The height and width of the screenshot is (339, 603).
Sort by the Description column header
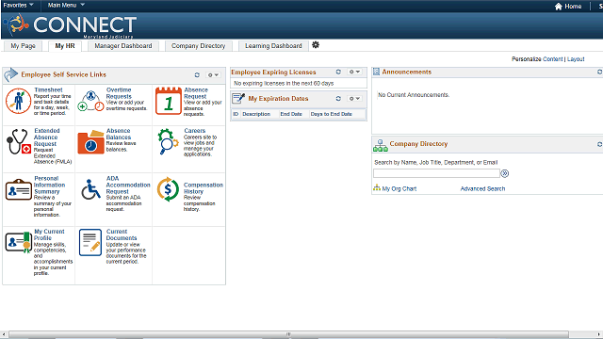point(256,114)
